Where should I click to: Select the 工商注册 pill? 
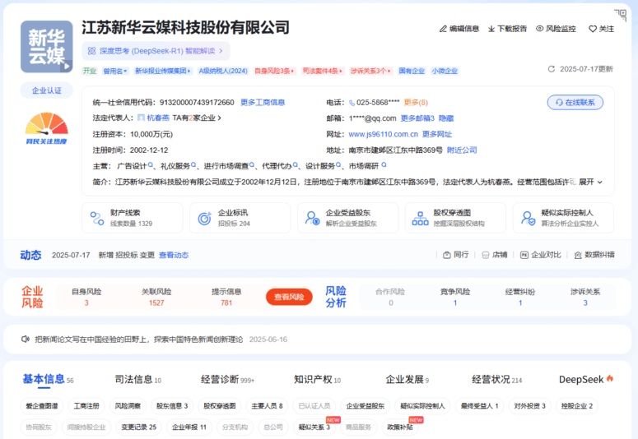(x=86, y=405)
